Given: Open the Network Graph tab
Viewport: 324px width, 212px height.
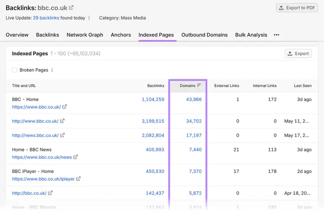Looking at the screenshot, I should pyautogui.click(x=85, y=35).
